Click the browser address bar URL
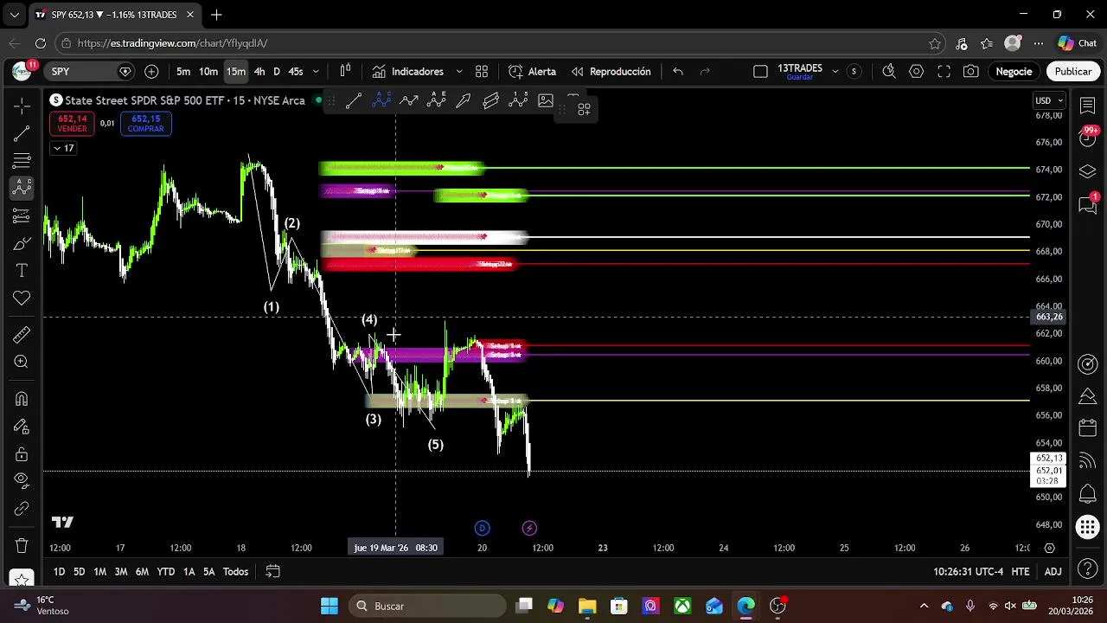The width and height of the screenshot is (1107, 623). click(x=172, y=43)
